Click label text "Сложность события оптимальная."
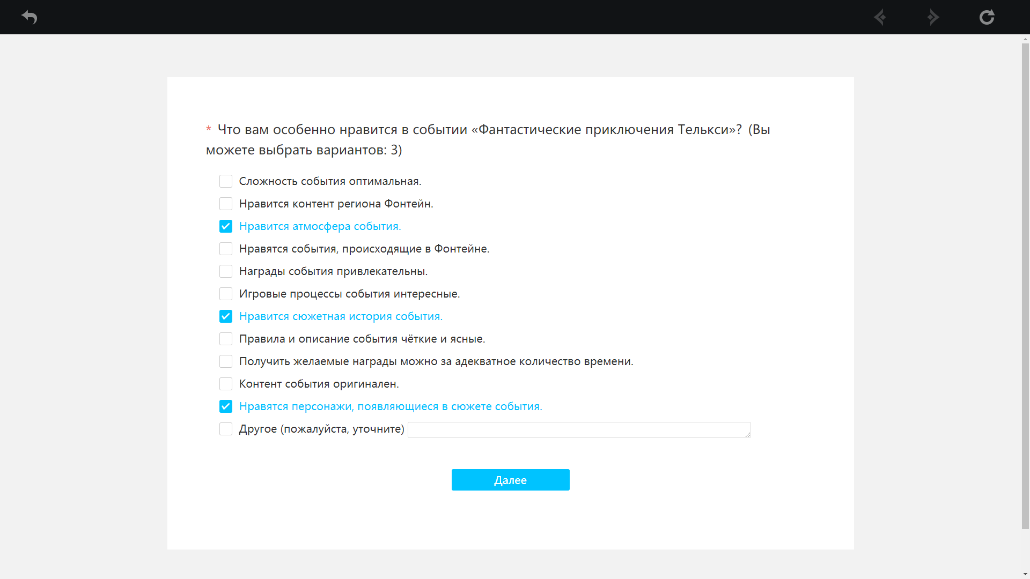 [330, 181]
